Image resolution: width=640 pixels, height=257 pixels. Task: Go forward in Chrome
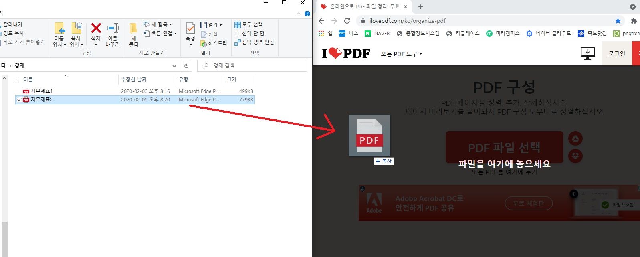click(x=334, y=21)
